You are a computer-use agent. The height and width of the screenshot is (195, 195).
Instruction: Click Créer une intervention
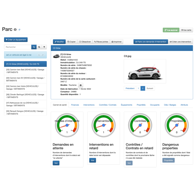(x=180, y=42)
